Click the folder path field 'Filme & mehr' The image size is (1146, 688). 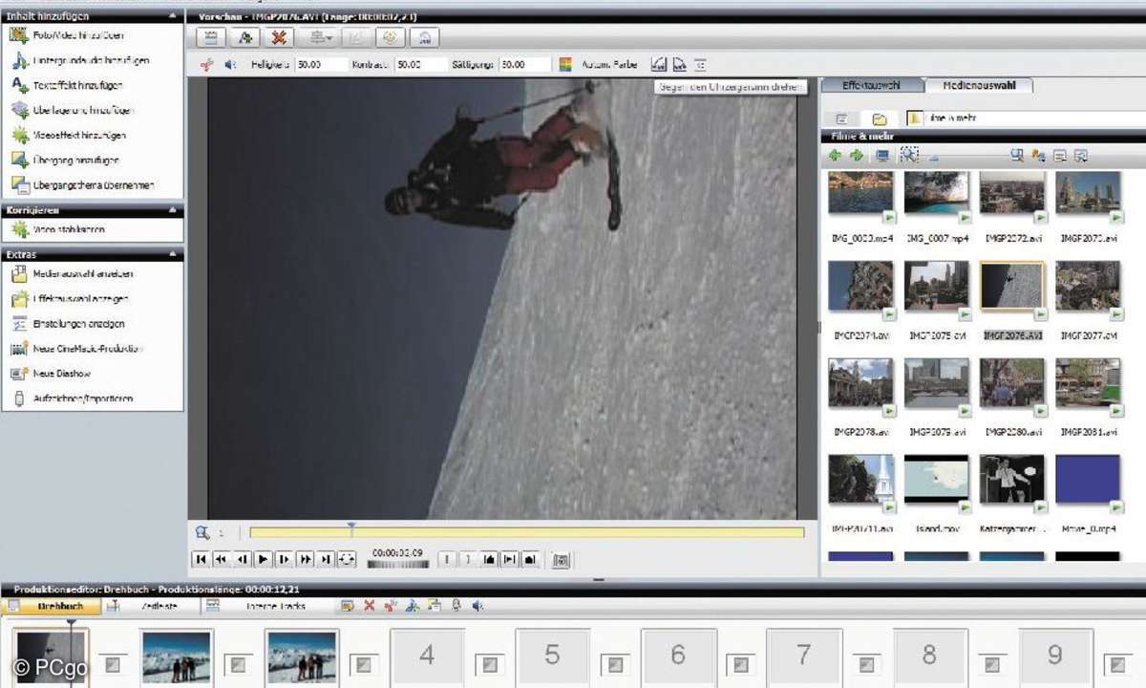[1027, 118]
